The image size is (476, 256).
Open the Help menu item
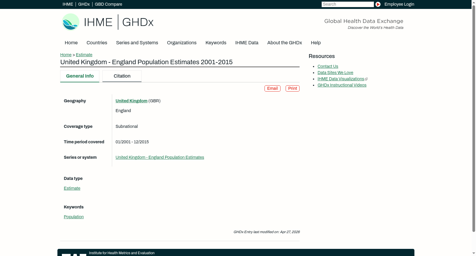coord(316,43)
